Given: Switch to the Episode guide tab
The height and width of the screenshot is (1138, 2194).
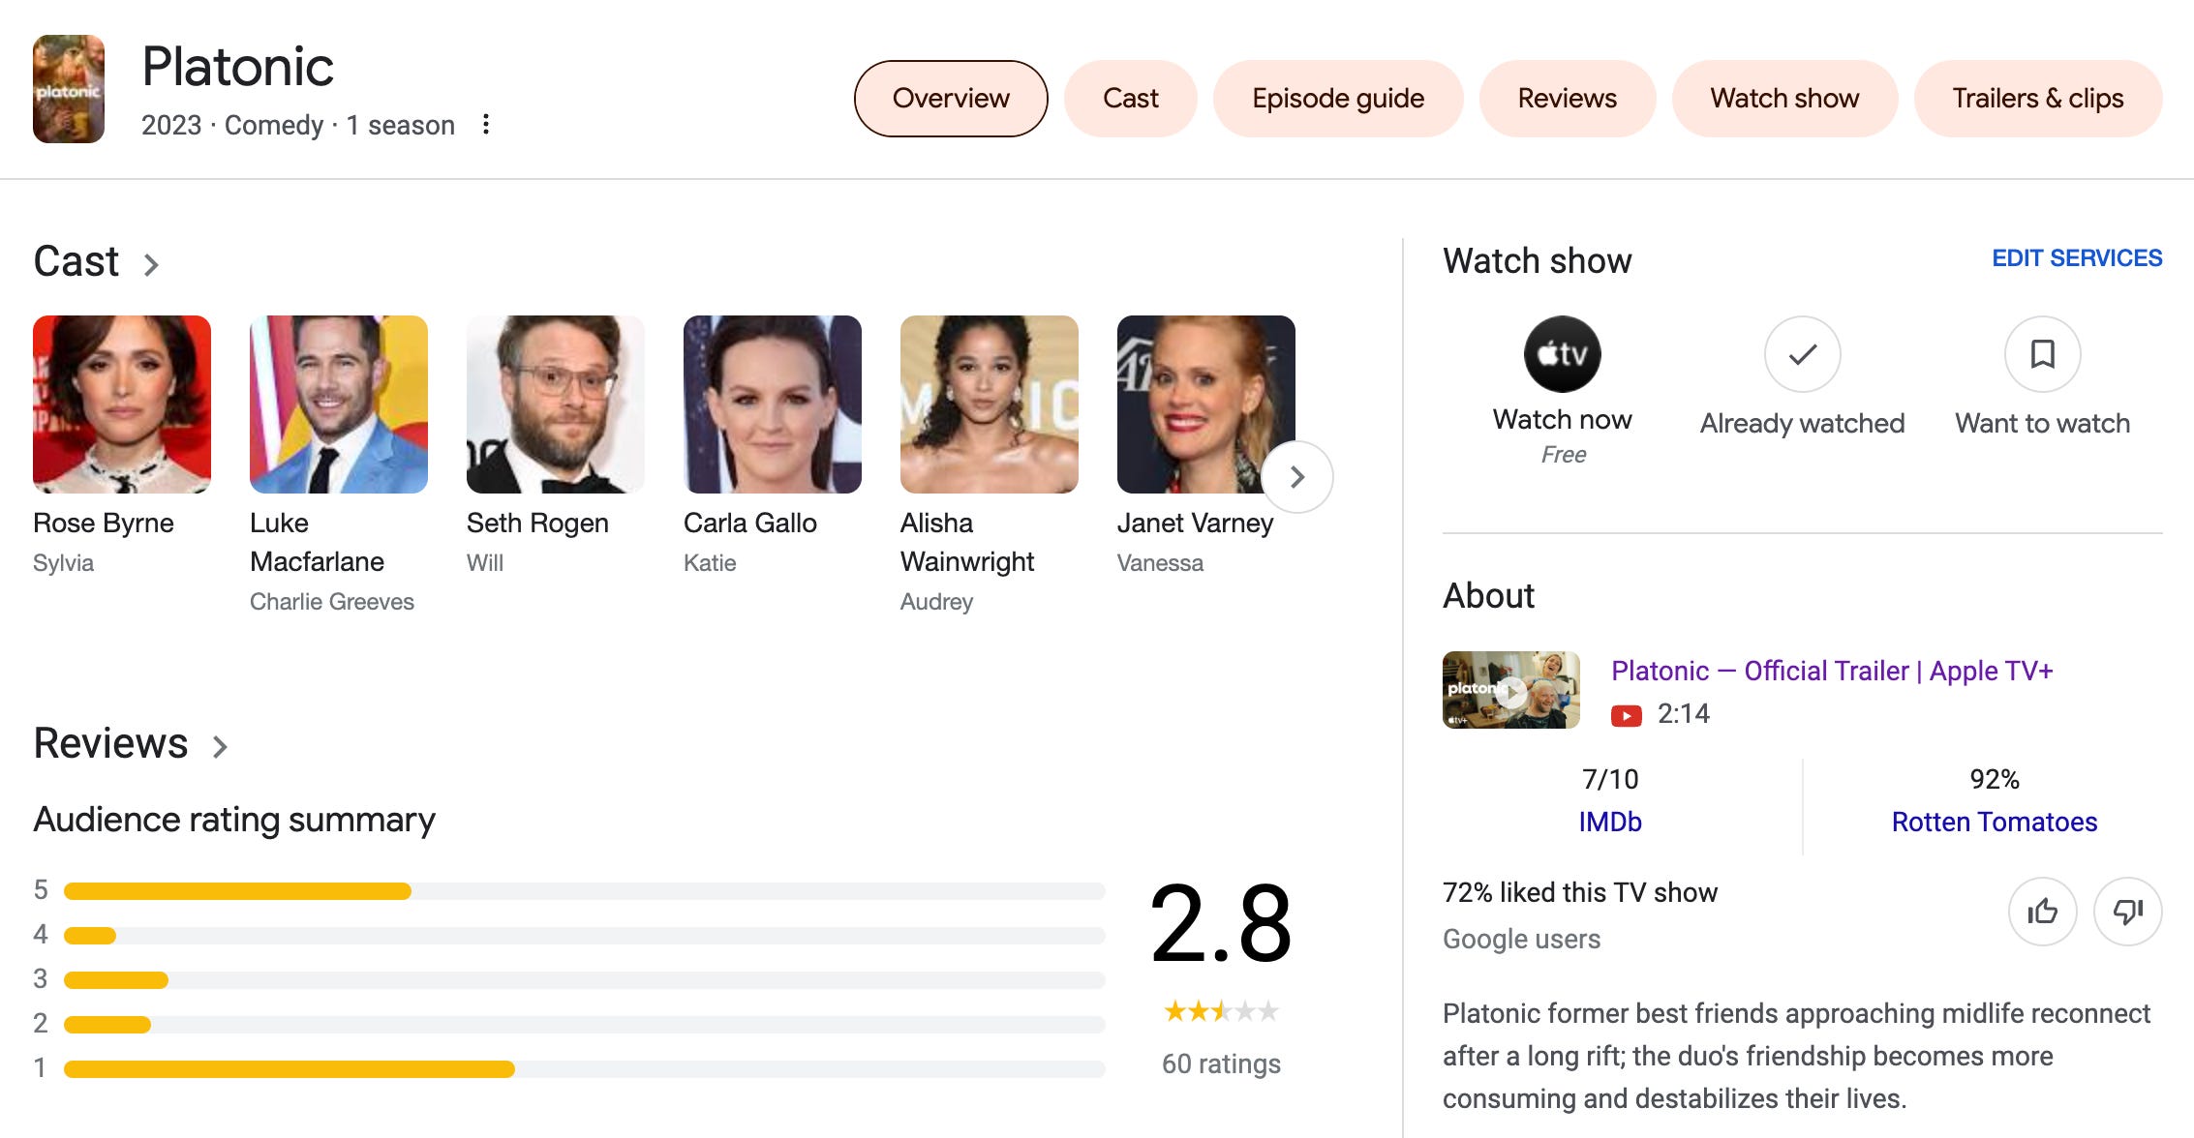Looking at the screenshot, I should pos(1337,99).
